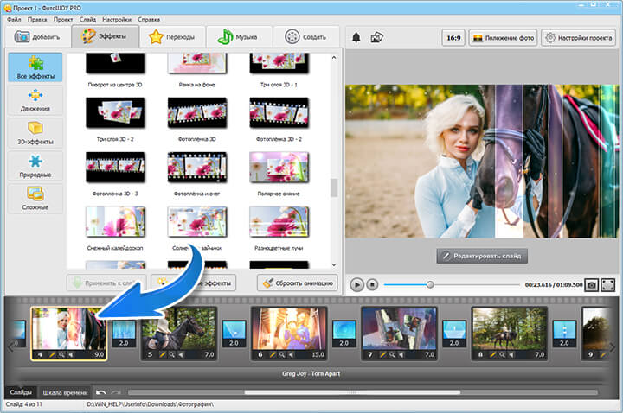
Task: Open the Правка menu
Action: click(x=37, y=19)
